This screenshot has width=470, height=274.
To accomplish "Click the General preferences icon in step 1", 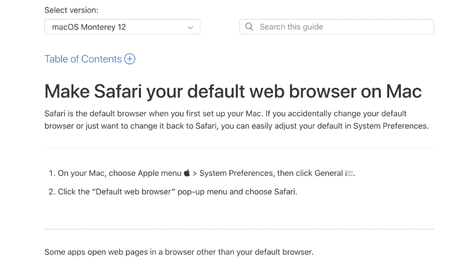I will pyautogui.click(x=350, y=173).
